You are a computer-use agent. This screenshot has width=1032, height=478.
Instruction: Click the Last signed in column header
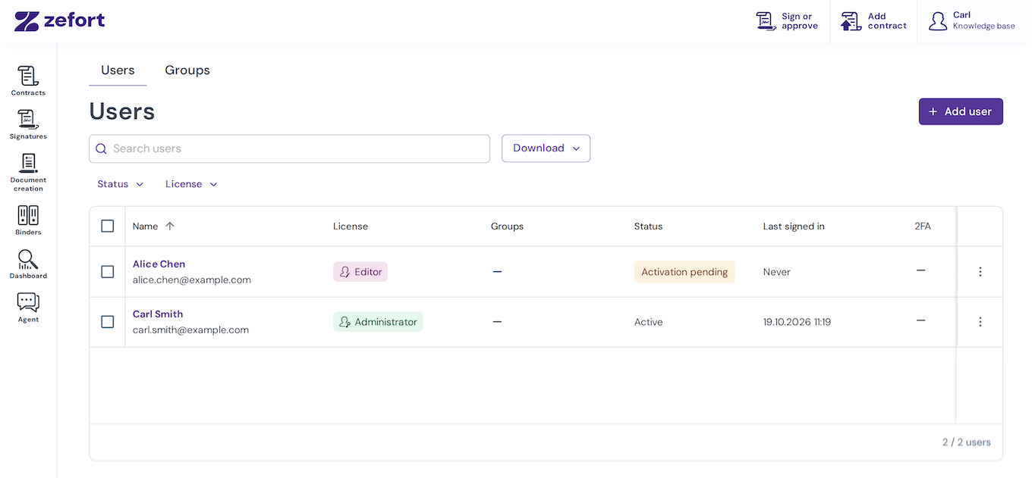(794, 227)
